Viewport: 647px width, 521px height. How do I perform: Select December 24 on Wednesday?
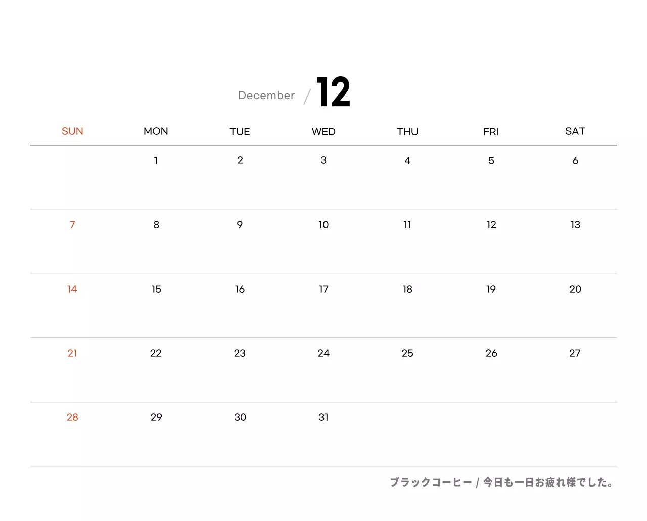point(323,353)
